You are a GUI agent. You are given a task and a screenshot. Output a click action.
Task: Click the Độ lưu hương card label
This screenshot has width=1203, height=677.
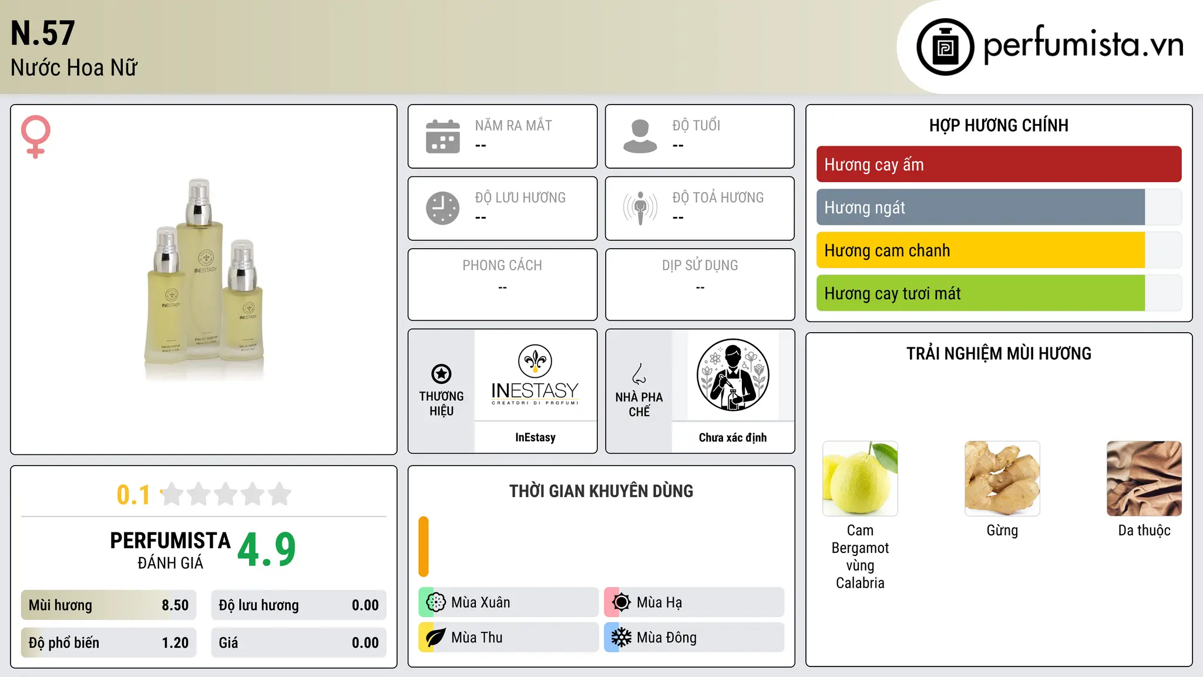pyautogui.click(x=520, y=197)
